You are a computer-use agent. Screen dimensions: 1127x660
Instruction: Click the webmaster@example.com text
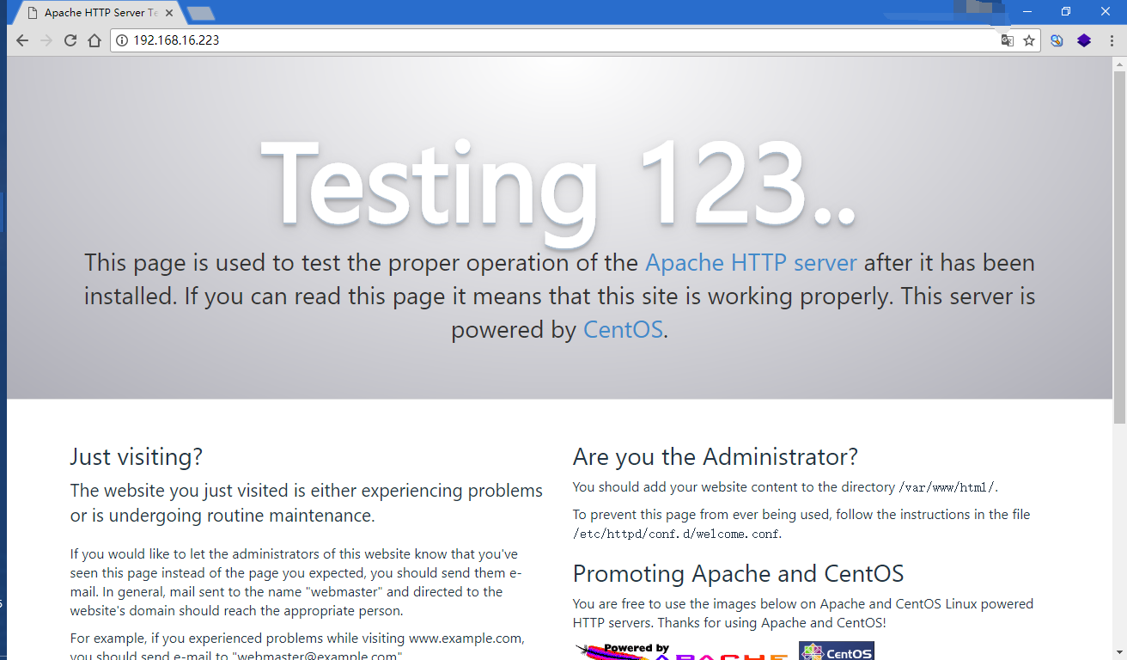(316, 656)
